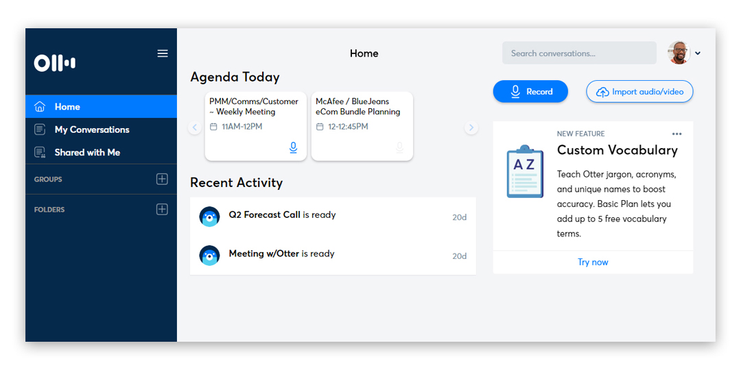The width and height of the screenshot is (741, 370).
Task: Click the Custom Vocabulary heading
Action: [617, 151]
